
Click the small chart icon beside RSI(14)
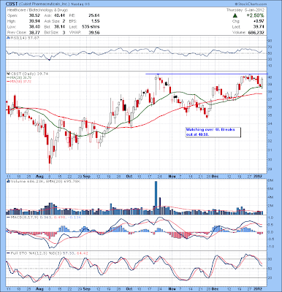point(7,38)
